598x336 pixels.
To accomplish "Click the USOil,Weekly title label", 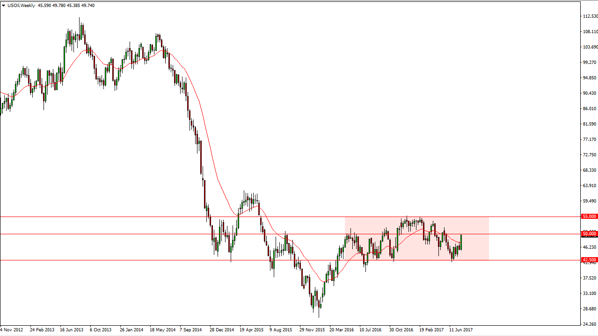I will 21,5.
